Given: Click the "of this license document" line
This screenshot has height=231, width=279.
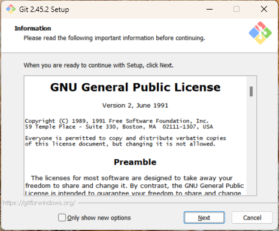Looking at the screenshot, I should pyautogui.click(x=120, y=144).
